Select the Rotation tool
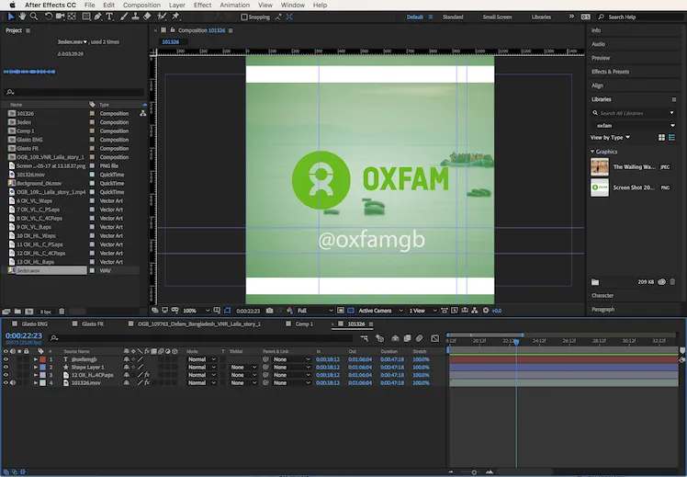Image resolution: width=687 pixels, height=477 pixels. [48, 17]
